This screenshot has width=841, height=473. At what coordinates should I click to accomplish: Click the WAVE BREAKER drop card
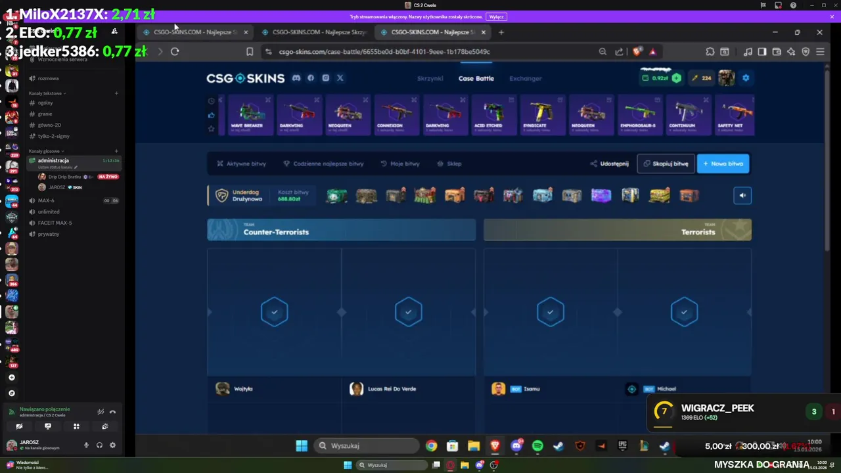(248, 115)
